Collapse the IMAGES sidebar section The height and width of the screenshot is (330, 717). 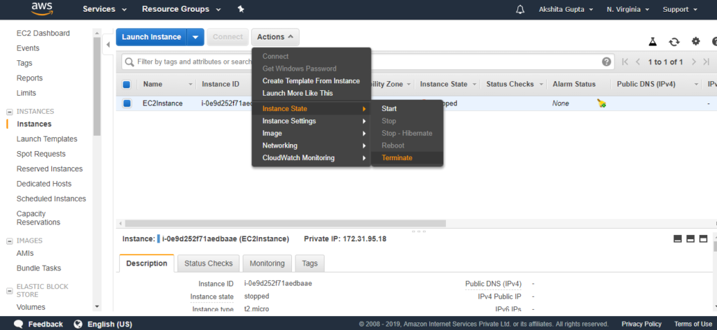pos(8,241)
